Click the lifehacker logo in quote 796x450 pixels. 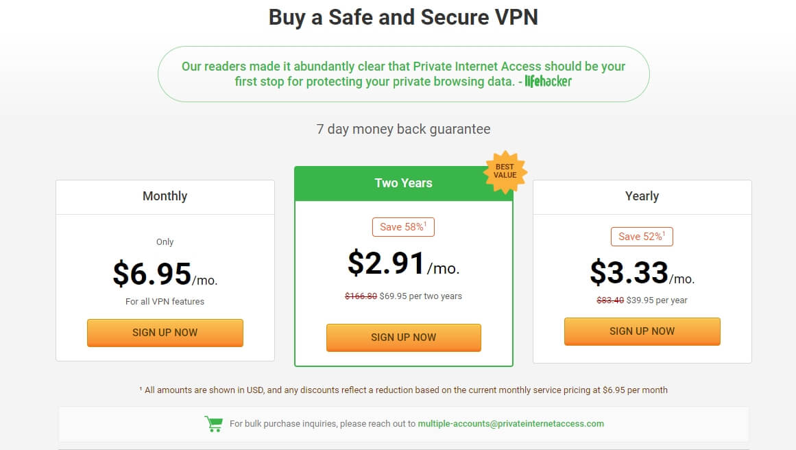coord(548,81)
